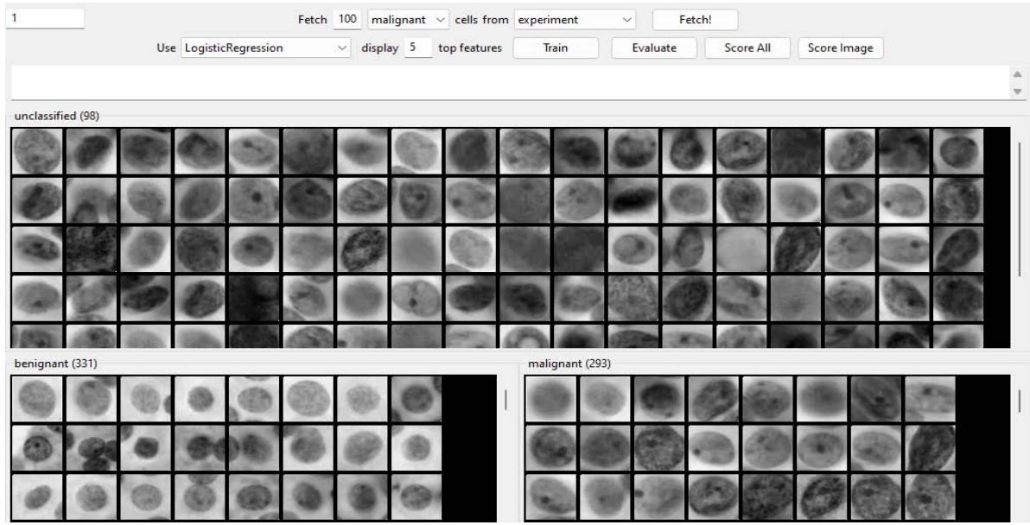Open the LogisticRegression classifier dropdown
1030x525 pixels.
(x=265, y=49)
